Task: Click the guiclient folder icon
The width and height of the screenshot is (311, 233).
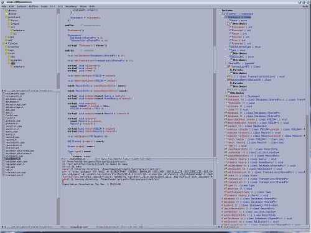Action: coord(6,17)
